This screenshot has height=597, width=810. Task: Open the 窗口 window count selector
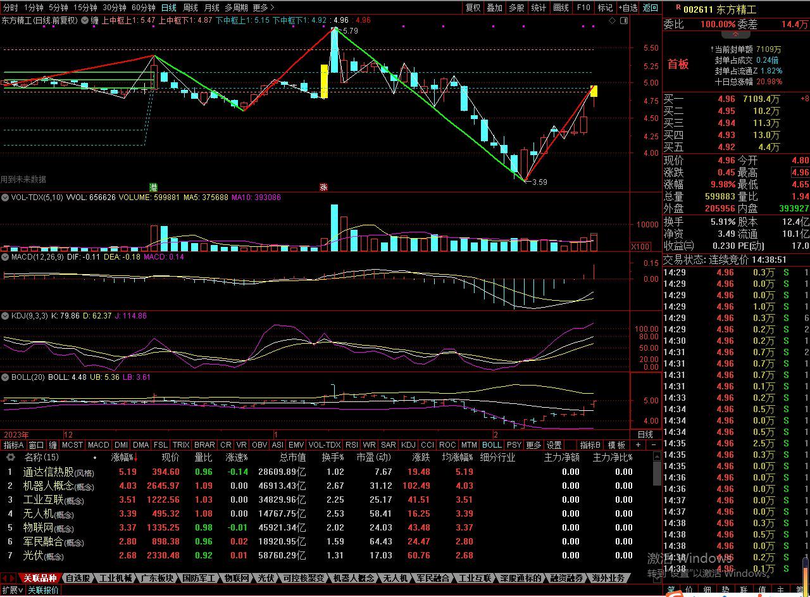pos(37,445)
